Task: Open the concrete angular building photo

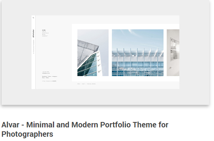Action: click(93, 53)
